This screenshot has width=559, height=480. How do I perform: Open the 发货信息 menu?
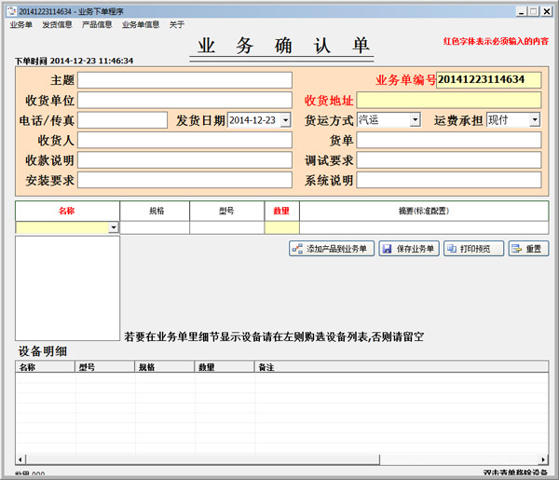pos(57,24)
